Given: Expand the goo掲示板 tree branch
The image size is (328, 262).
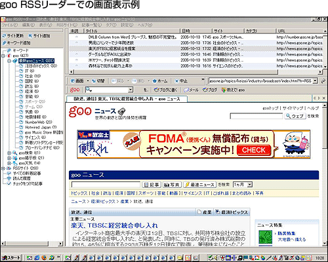Looking at the screenshot, I should [9, 158].
